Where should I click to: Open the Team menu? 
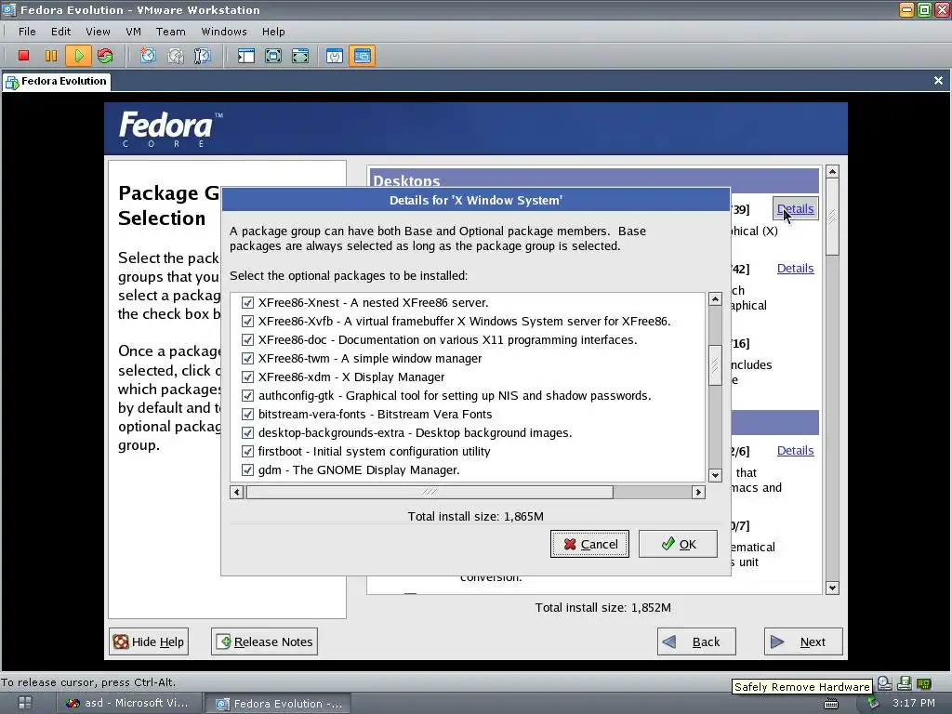click(x=171, y=32)
